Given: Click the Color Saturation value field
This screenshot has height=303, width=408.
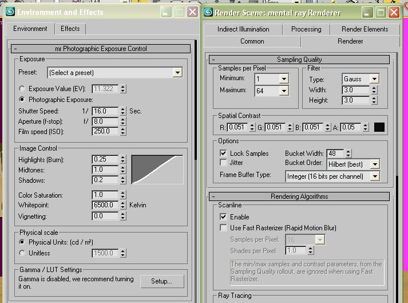Looking at the screenshot, I should pyautogui.click(x=105, y=195).
